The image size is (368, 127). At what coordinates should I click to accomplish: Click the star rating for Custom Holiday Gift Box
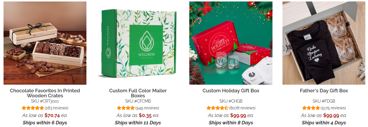(x=218, y=108)
